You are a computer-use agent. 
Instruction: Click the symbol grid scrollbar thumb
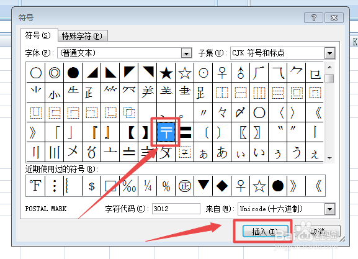tap(329, 79)
